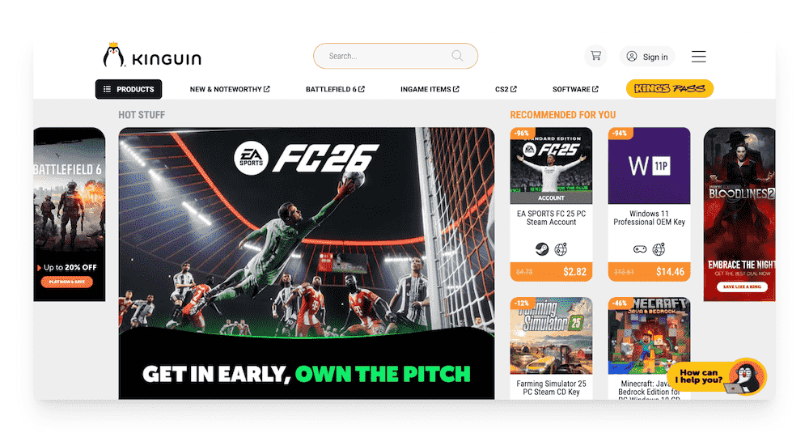Open the chat helper penguin icon

click(746, 376)
